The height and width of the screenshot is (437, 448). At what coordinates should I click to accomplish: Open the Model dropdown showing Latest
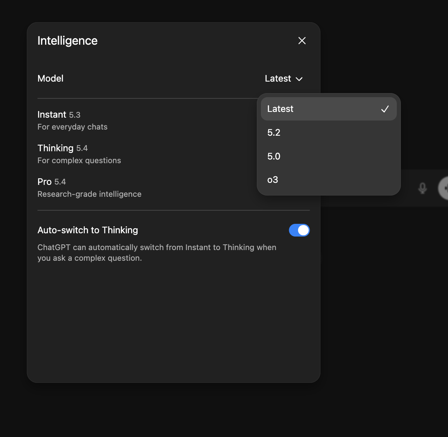click(x=278, y=79)
